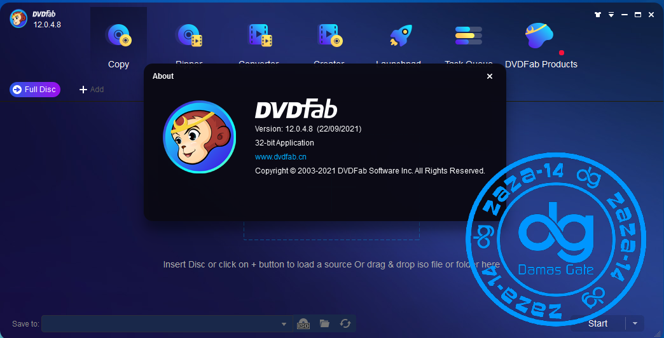Click the Add source button
This screenshot has width=664, height=338.
[92, 90]
